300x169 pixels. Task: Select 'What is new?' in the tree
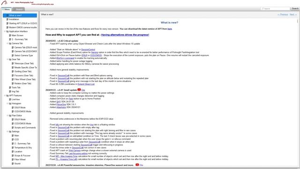click(x=20, y=15)
